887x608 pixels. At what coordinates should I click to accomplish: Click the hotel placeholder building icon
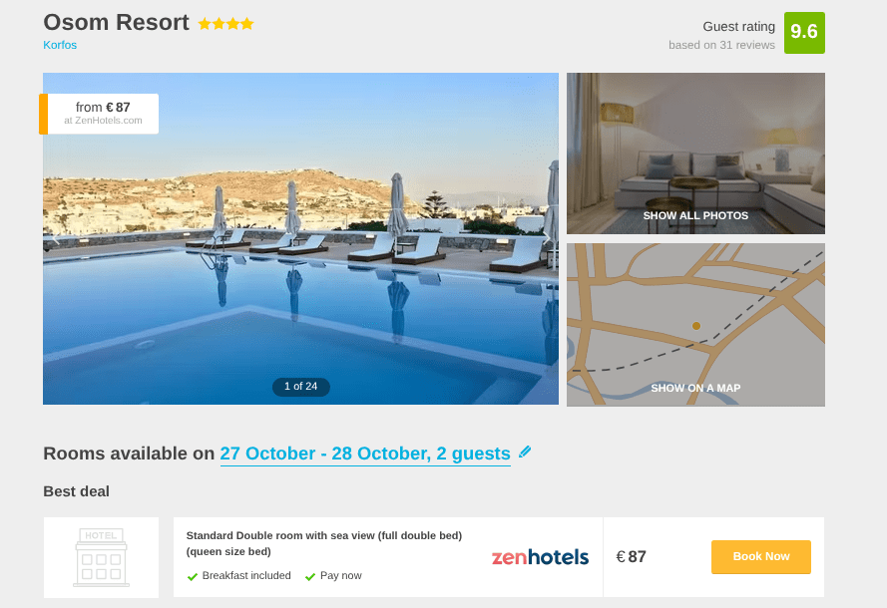pyautogui.click(x=101, y=557)
